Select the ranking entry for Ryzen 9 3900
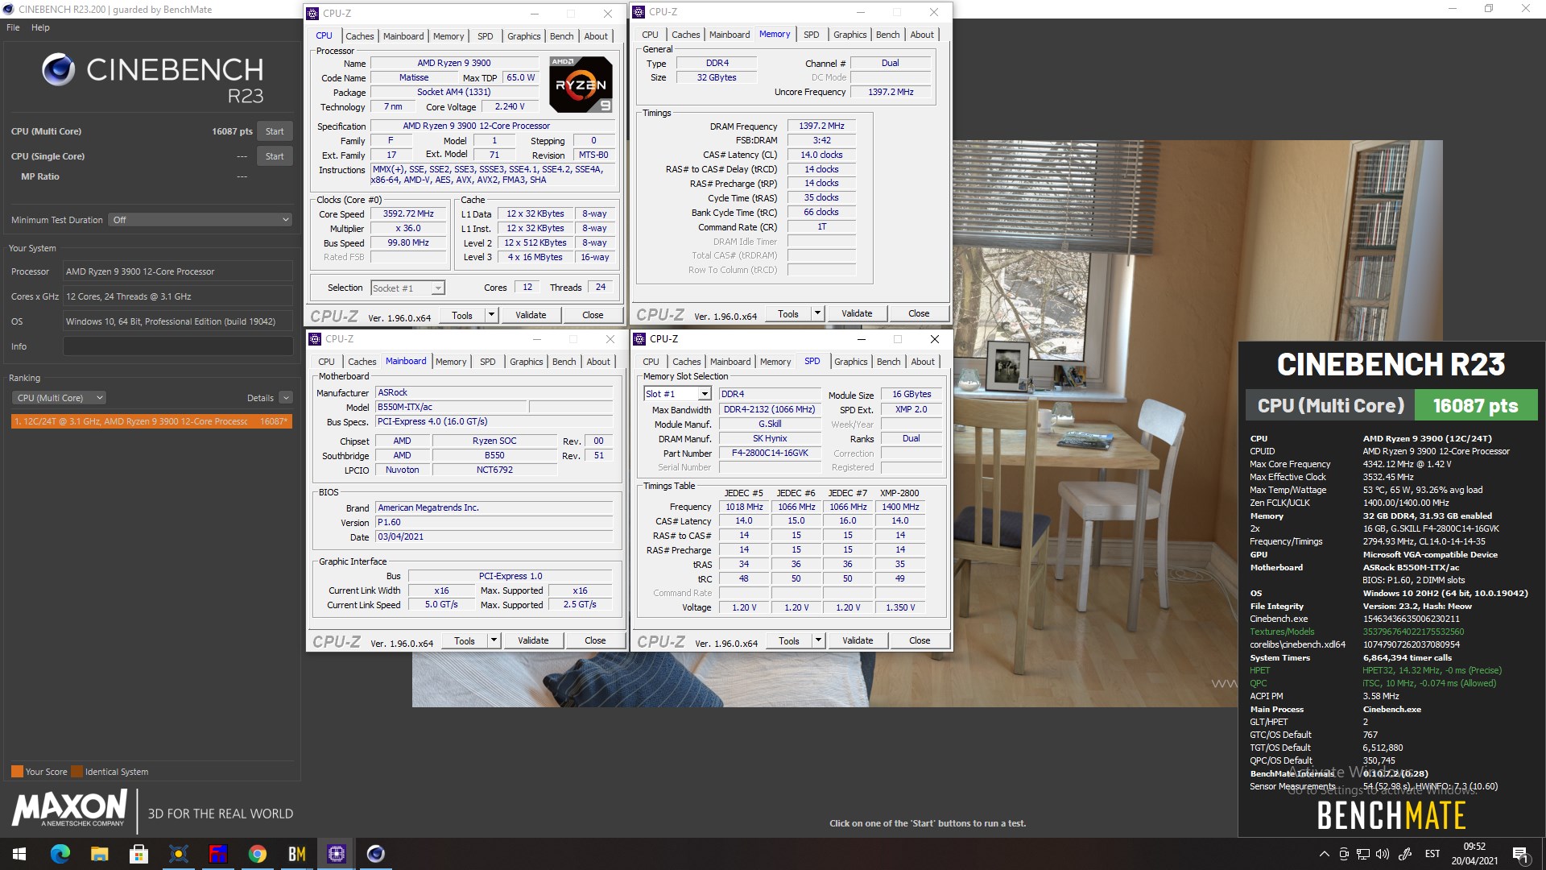The height and width of the screenshot is (870, 1546). pos(151,421)
